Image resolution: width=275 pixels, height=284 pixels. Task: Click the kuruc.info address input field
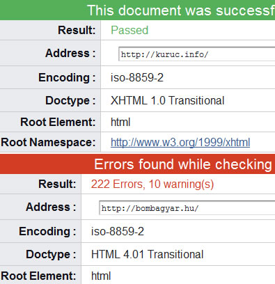tap(197, 54)
